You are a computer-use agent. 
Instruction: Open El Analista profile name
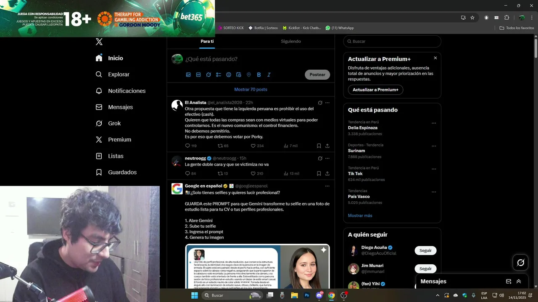click(x=195, y=102)
